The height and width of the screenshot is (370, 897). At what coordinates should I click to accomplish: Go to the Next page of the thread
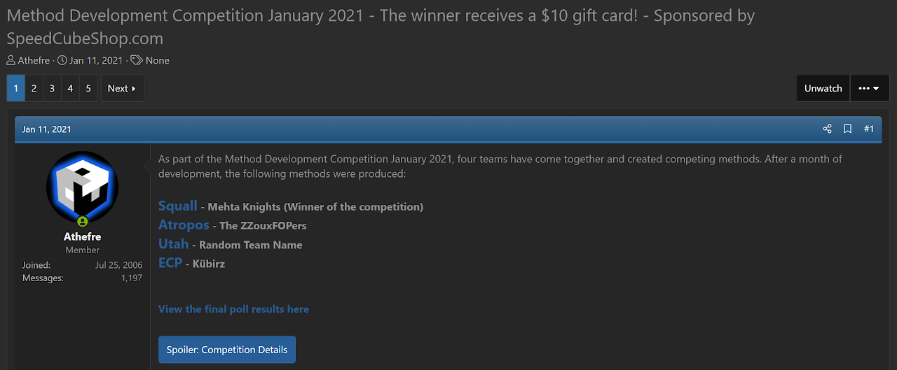122,88
